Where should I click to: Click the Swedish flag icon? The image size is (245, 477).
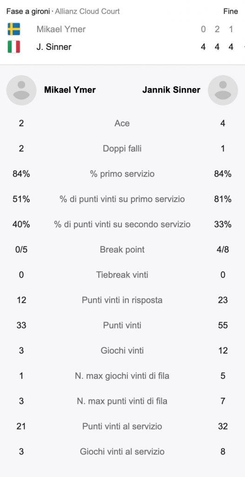click(13, 29)
